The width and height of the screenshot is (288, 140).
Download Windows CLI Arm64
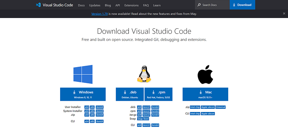pos(100,121)
